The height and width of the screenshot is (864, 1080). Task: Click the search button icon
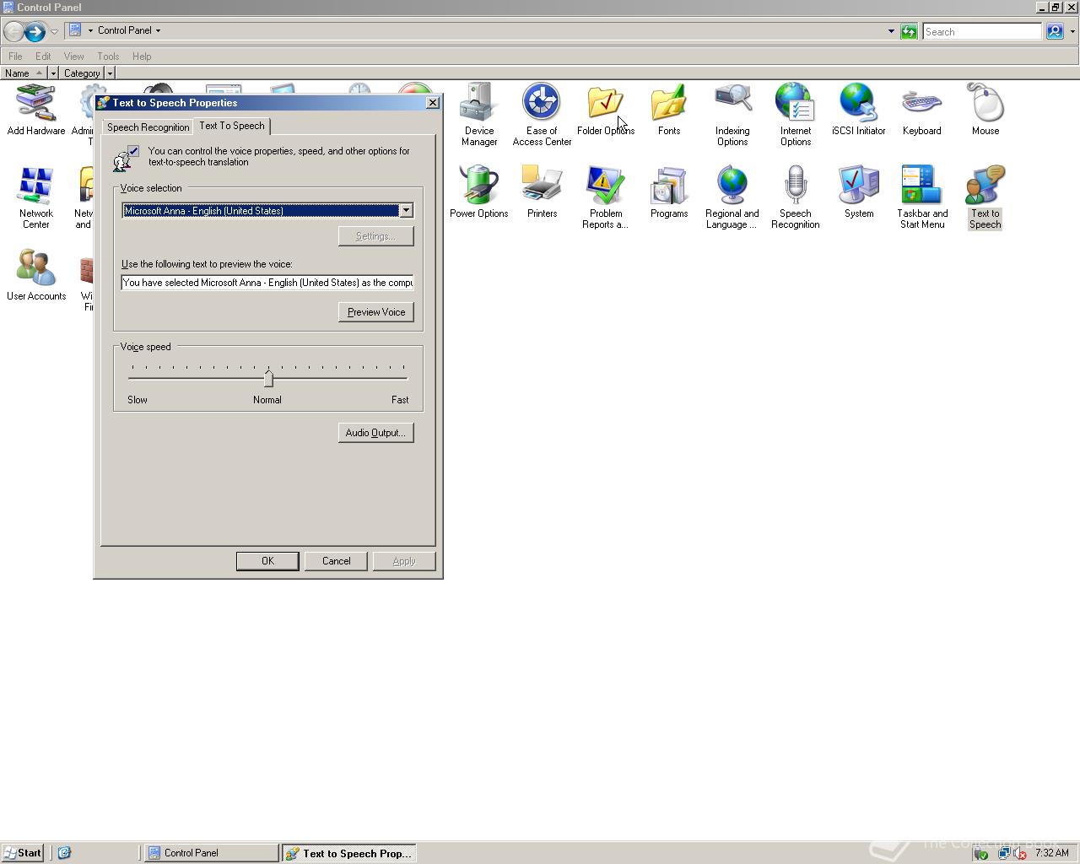pyautogui.click(x=1055, y=32)
